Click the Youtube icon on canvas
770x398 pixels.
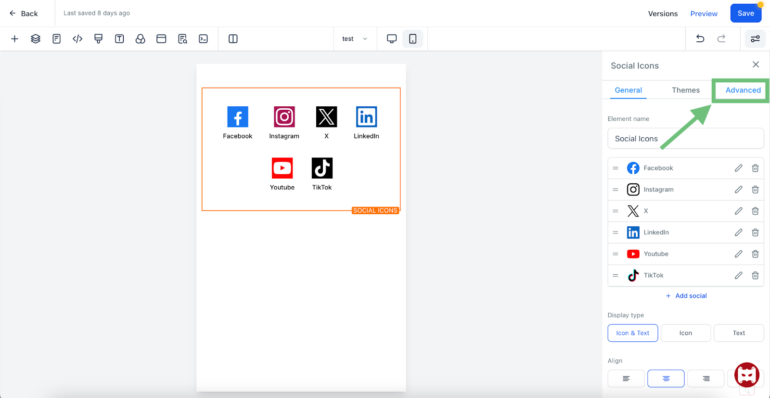pos(282,168)
